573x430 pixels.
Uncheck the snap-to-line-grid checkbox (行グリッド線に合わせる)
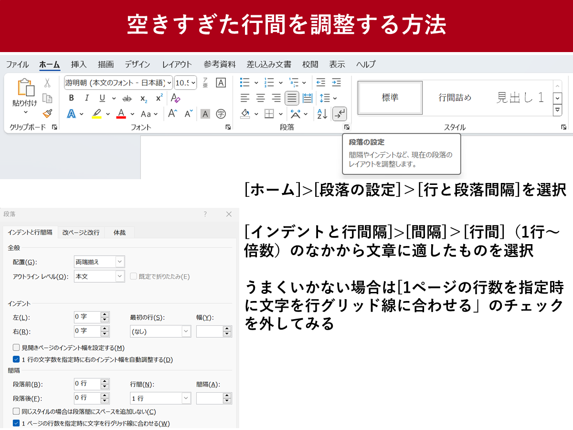16,423
